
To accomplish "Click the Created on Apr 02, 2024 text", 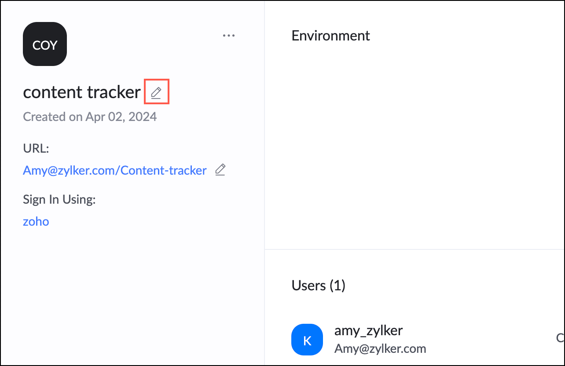I will tap(90, 117).
